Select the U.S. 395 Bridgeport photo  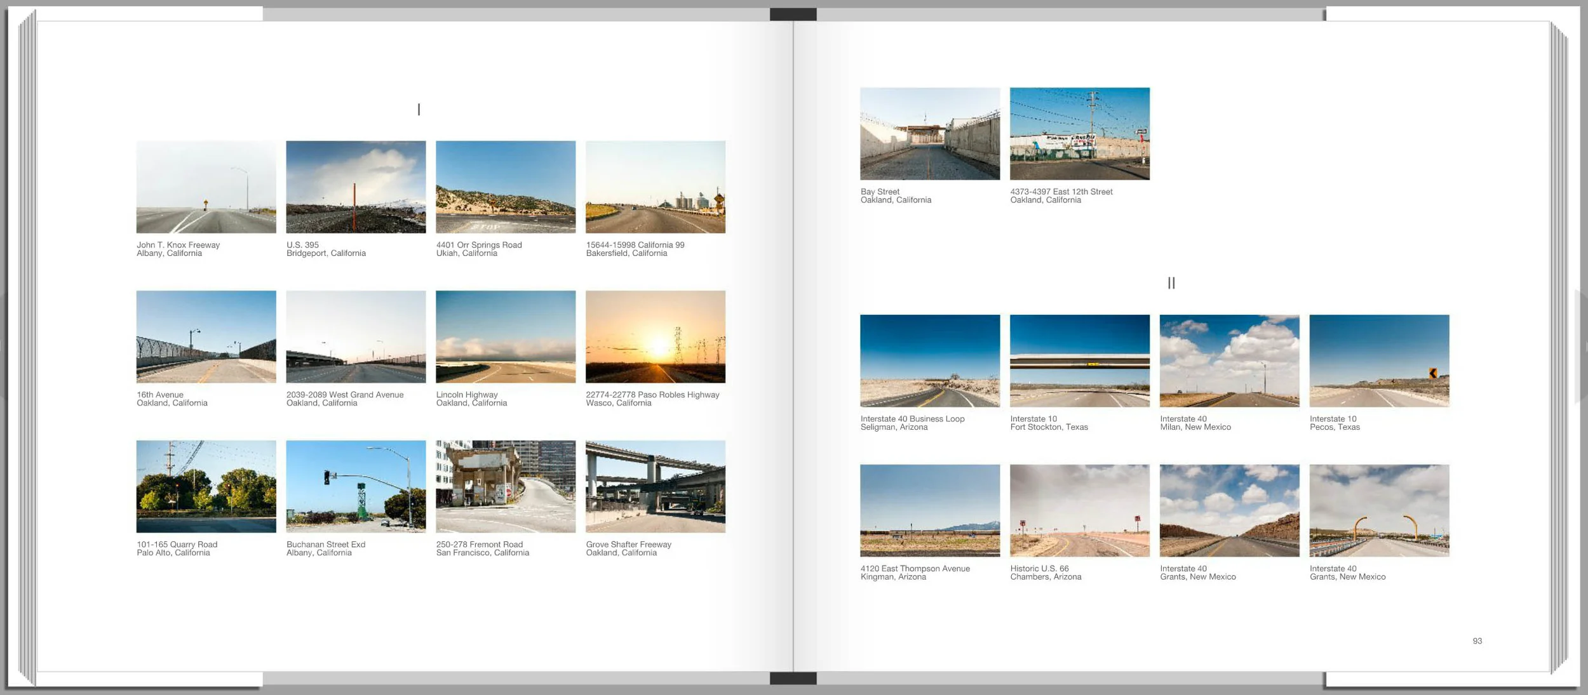pyautogui.click(x=356, y=187)
